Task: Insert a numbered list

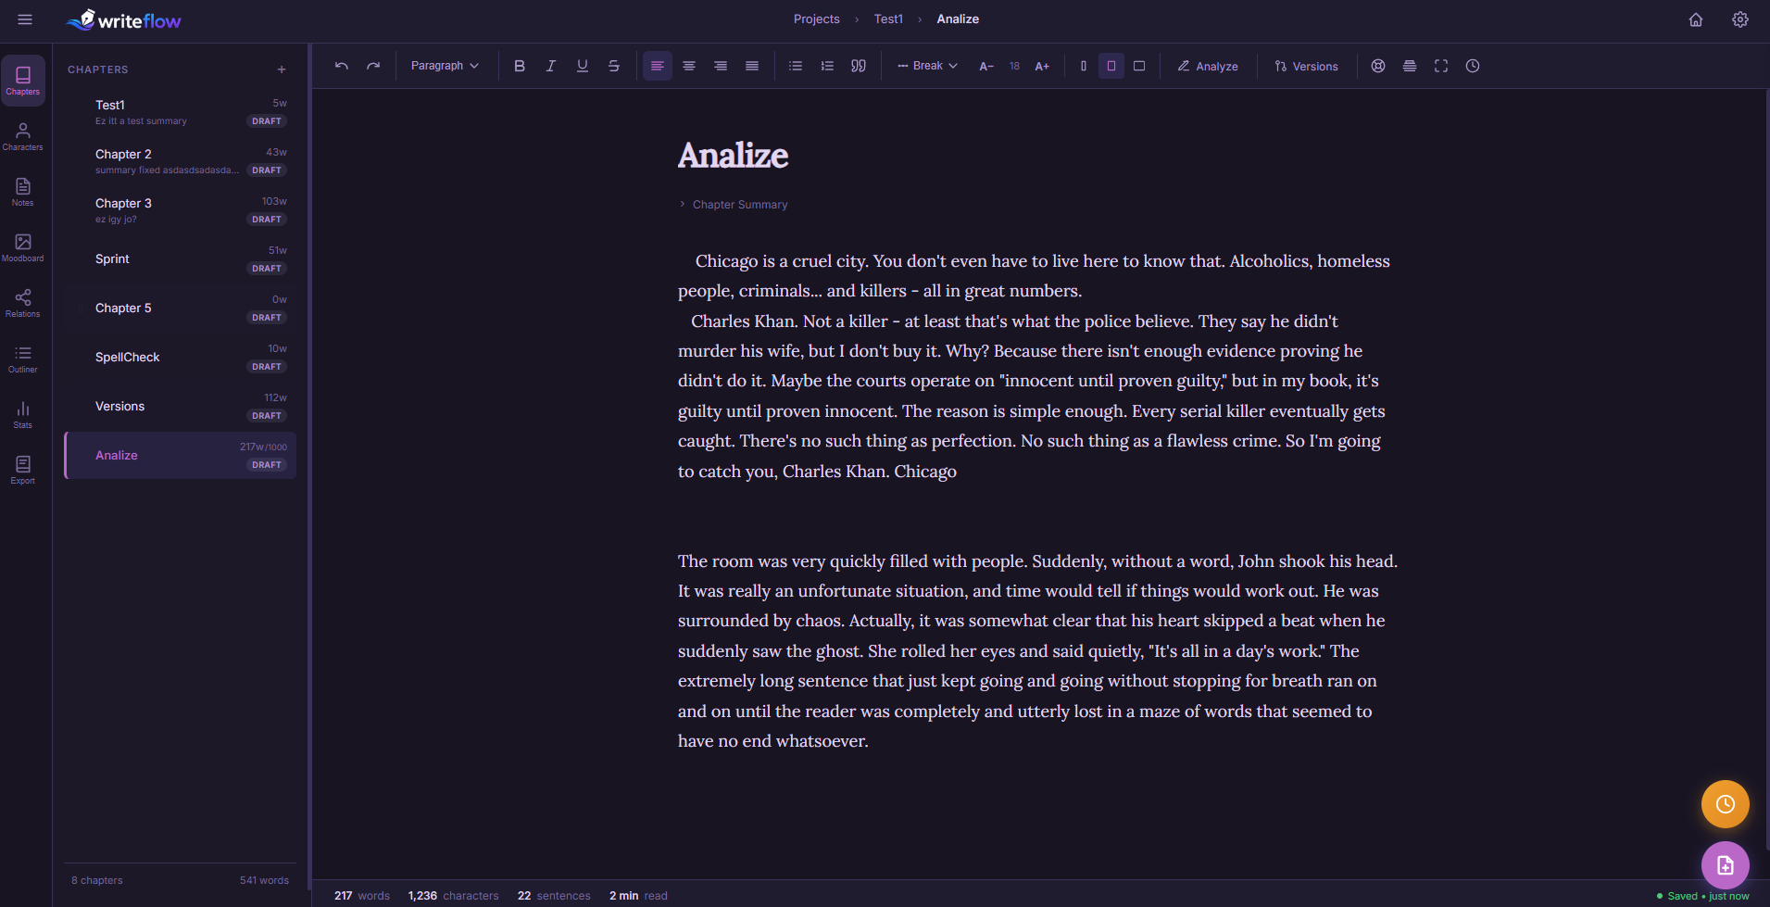Action: [827, 66]
